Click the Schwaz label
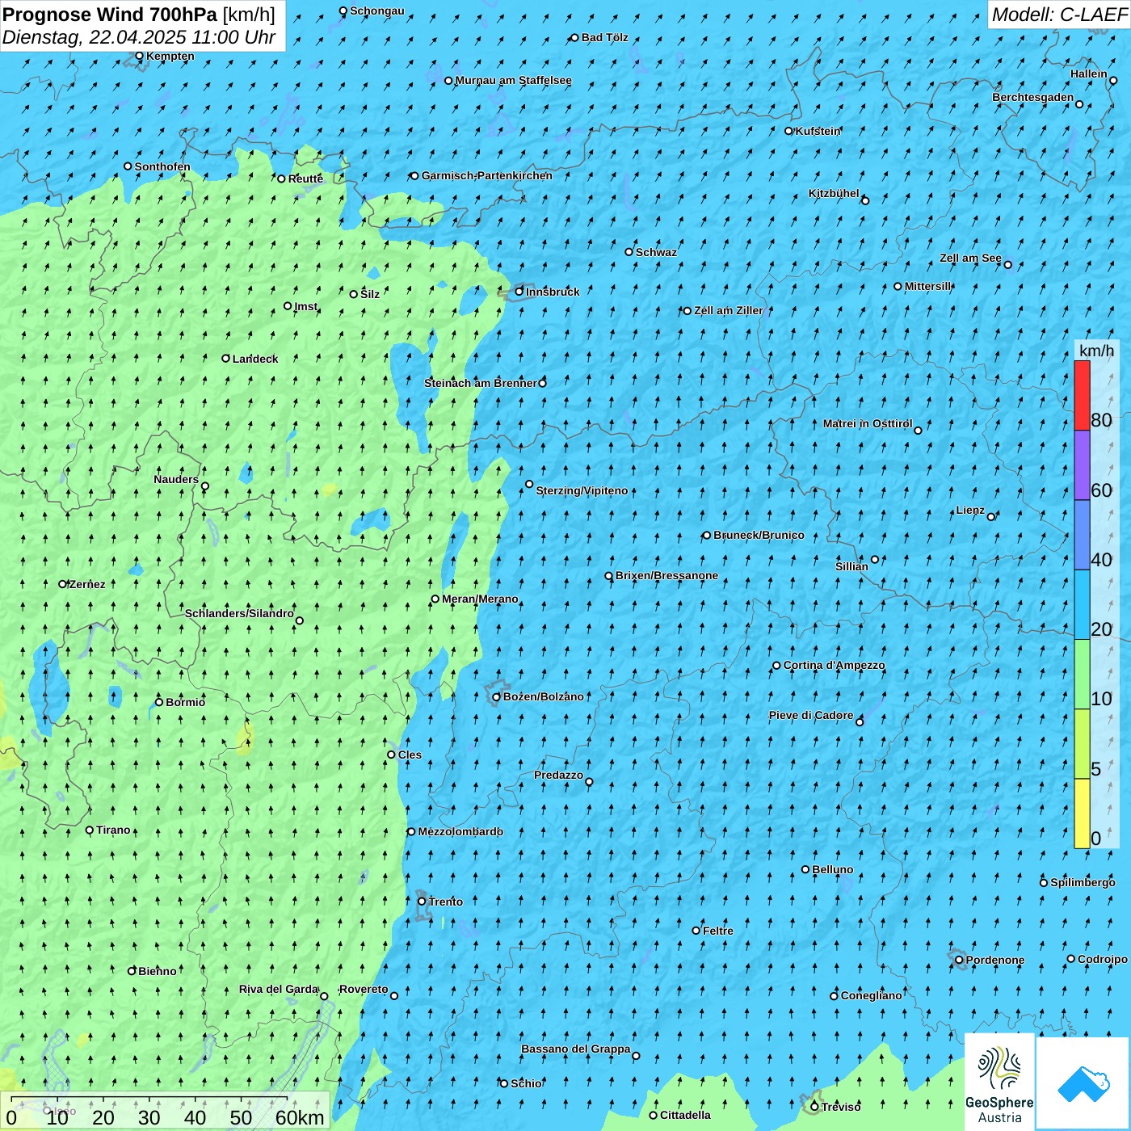This screenshot has height=1131, width=1131. [656, 252]
